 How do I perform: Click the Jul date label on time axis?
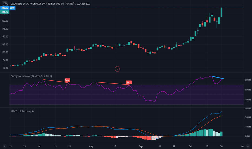pos(39,146)
